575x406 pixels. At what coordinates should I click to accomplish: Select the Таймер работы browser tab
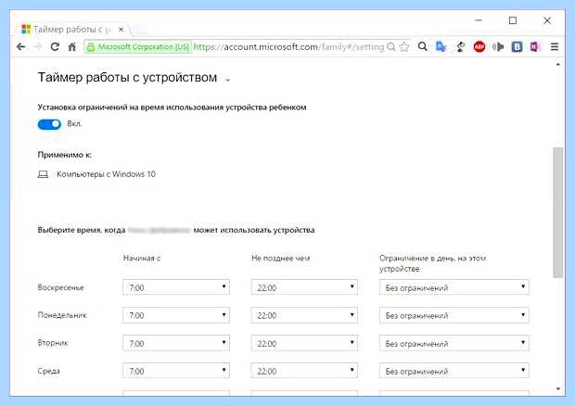(72, 30)
